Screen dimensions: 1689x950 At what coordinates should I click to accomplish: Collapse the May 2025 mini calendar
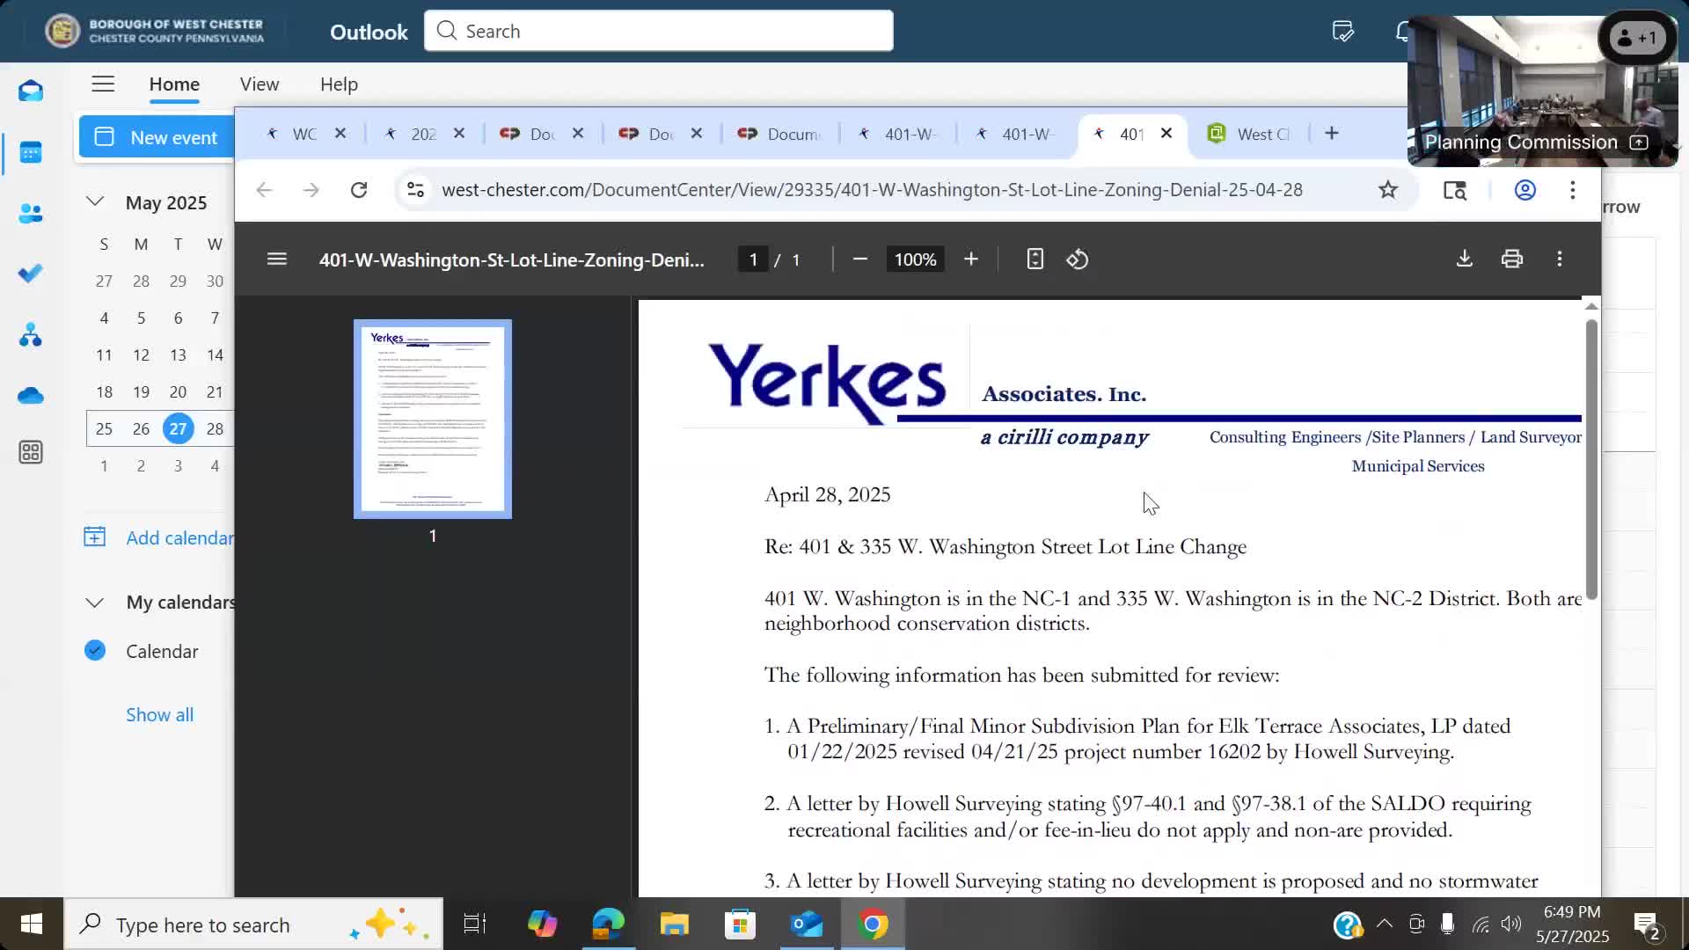click(x=95, y=202)
